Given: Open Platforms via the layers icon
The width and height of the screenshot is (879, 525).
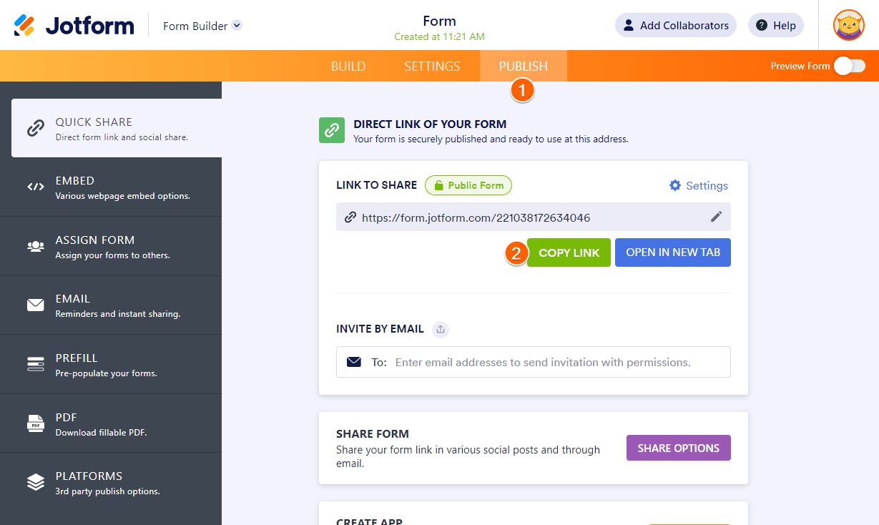Looking at the screenshot, I should click(x=36, y=481).
